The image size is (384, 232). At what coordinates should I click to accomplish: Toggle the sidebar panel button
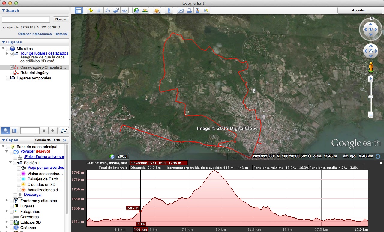click(x=79, y=10)
